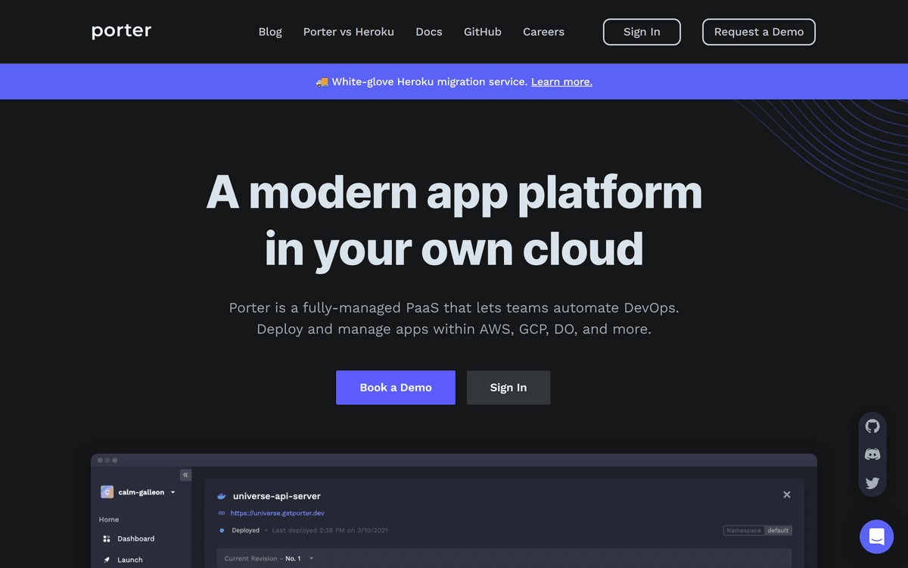This screenshot has width=908, height=568.
Task: Click the 'Porter is a fully-managed PaaS' description
Action: 454,319
